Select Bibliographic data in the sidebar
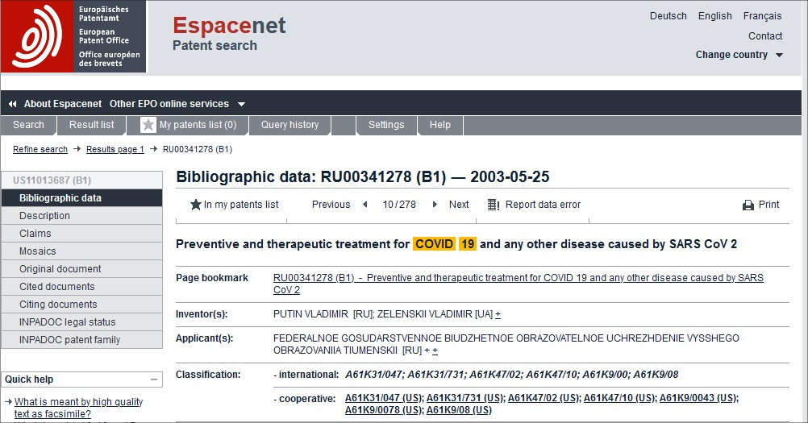The image size is (808, 423). pos(82,198)
